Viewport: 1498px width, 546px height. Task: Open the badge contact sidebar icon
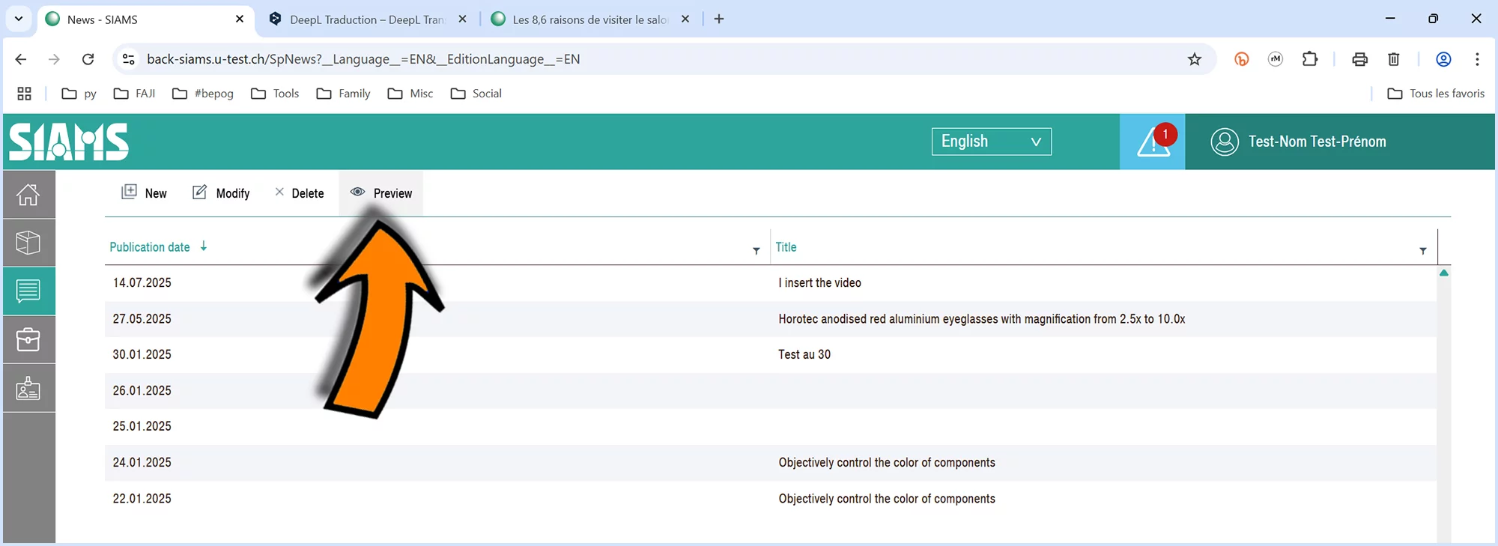28,388
